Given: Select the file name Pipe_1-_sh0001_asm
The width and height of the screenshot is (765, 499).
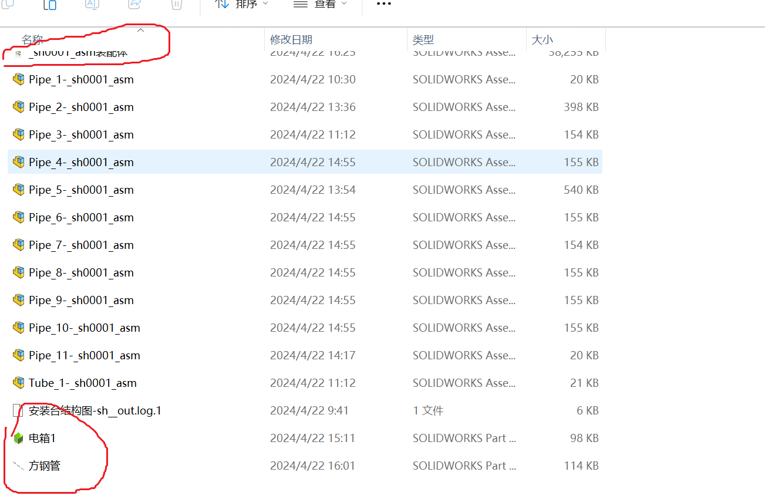Looking at the screenshot, I should coord(81,79).
